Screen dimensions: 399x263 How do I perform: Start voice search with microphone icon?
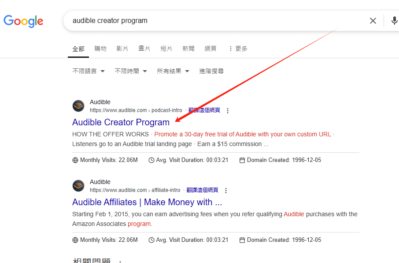click(x=394, y=21)
